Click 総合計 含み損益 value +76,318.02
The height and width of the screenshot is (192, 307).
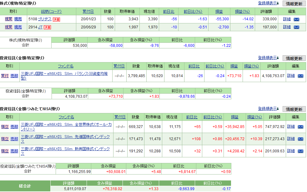(112, 189)
